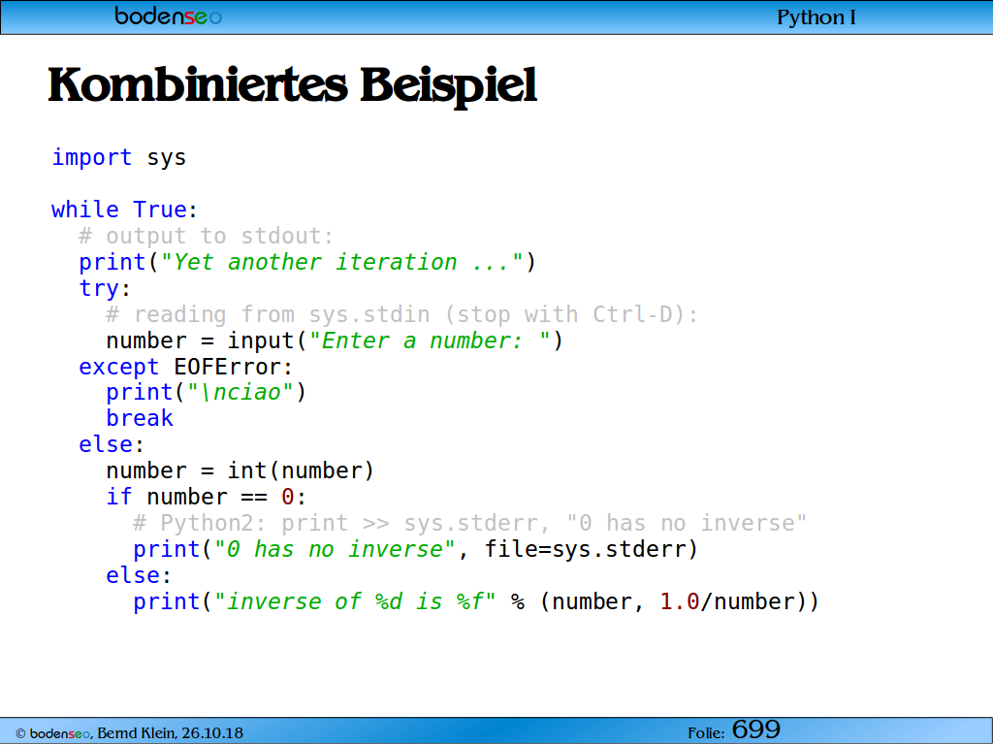Click the slide number 699 in footer
Screen dimensions: 993x745
(756, 729)
